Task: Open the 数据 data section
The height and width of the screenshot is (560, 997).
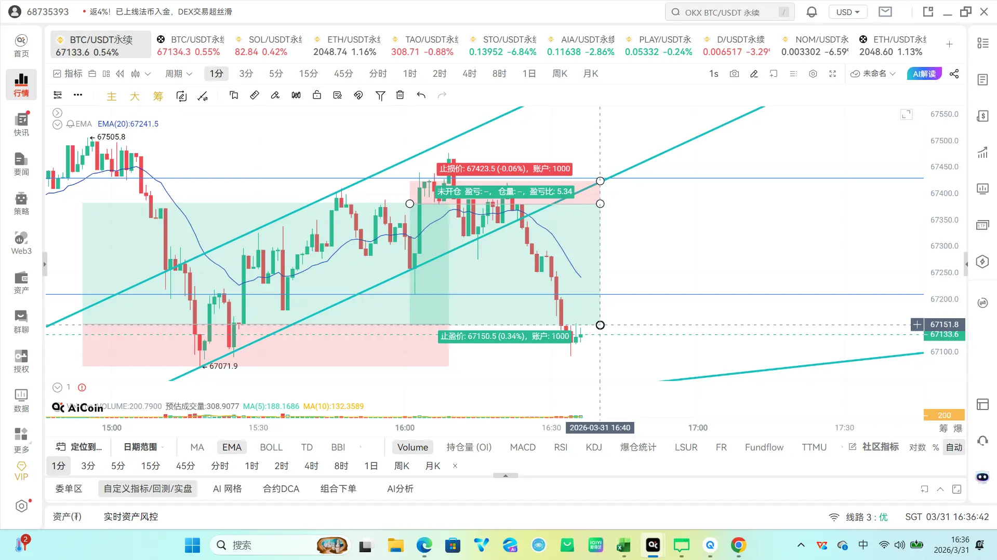Action: (x=21, y=401)
